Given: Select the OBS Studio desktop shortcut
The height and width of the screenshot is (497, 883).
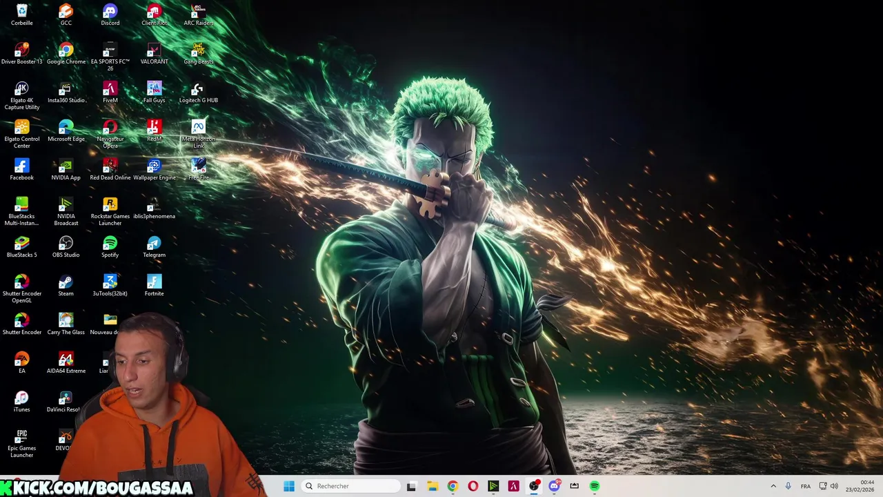Looking at the screenshot, I should coord(66,247).
